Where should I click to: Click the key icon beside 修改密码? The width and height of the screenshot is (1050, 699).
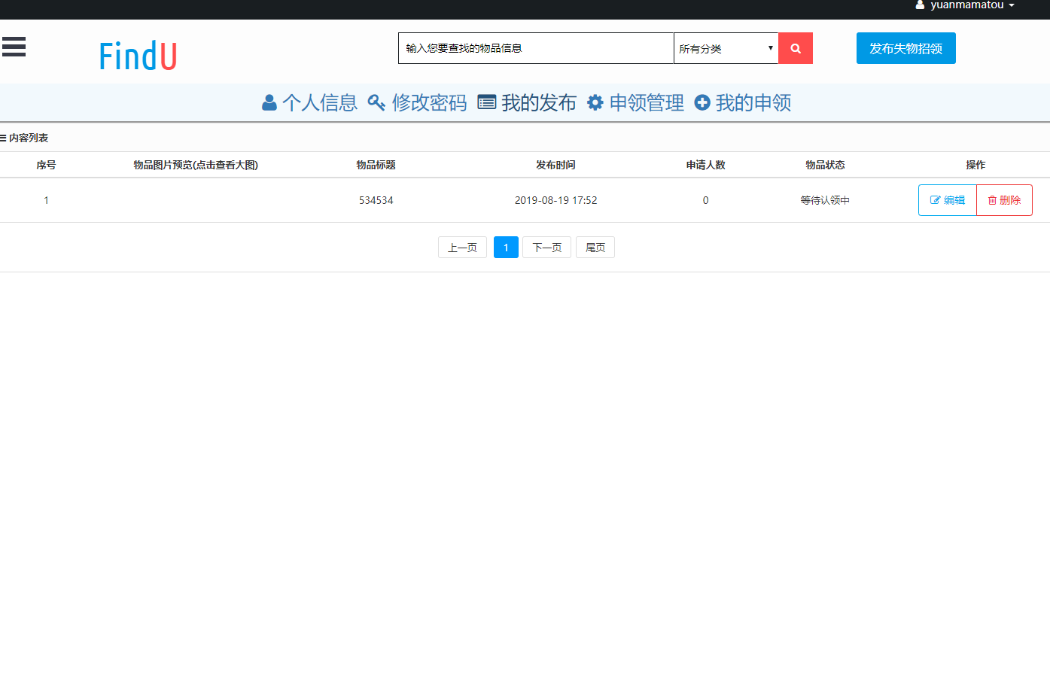pyautogui.click(x=376, y=103)
